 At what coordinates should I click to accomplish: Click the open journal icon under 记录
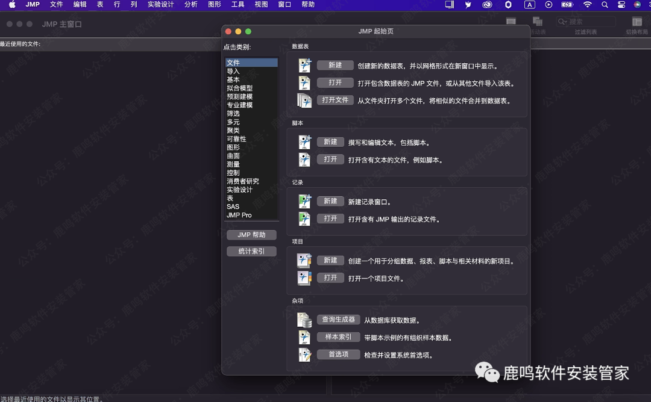tap(305, 219)
